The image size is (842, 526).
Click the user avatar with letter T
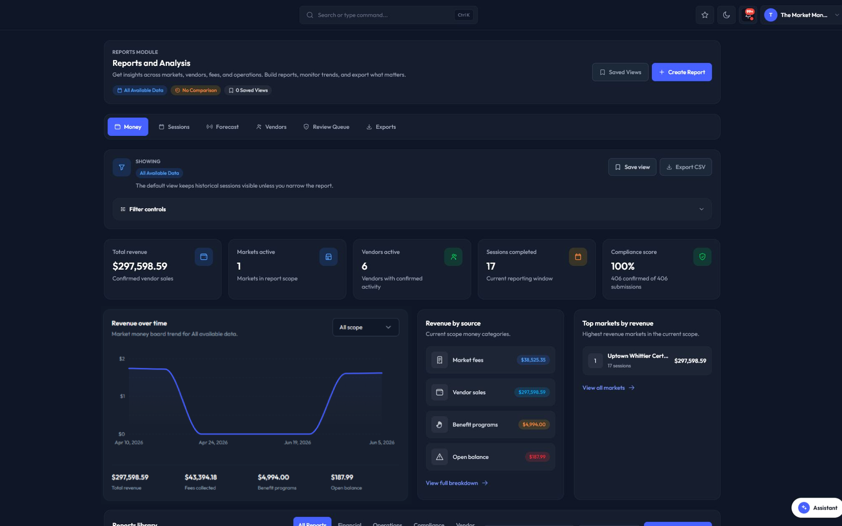pos(770,15)
